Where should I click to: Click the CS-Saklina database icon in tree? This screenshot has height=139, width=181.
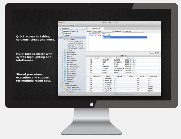(x=62, y=33)
